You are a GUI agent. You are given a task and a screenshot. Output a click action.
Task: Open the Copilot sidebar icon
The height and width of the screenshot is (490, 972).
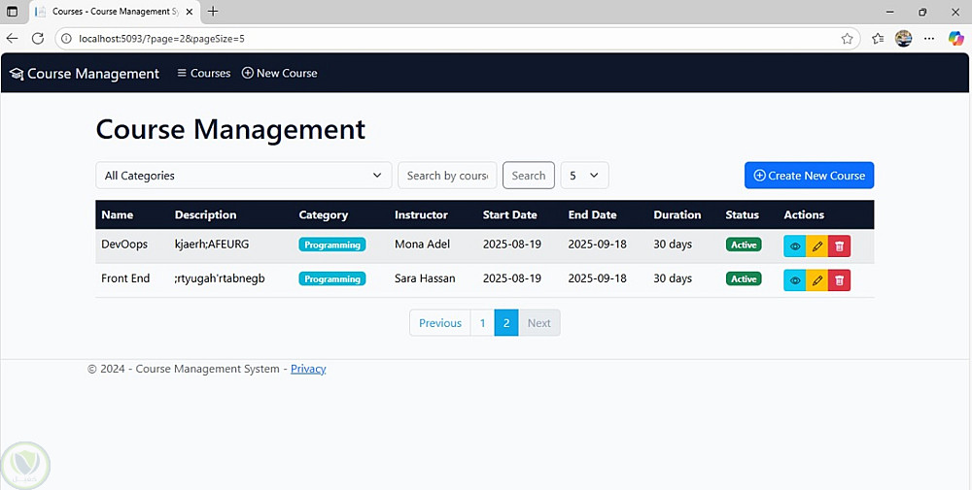tap(955, 39)
